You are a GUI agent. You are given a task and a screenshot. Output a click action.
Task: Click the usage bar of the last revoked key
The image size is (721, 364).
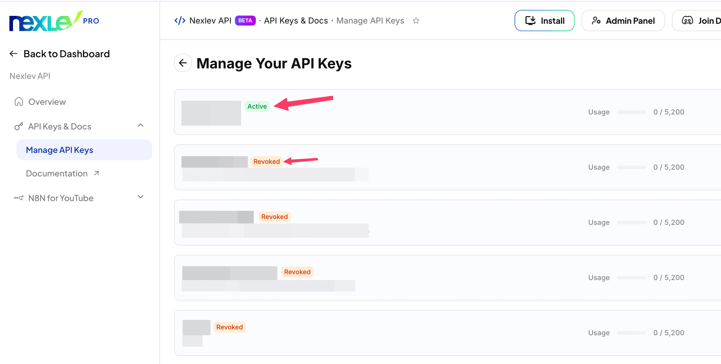coord(632,333)
